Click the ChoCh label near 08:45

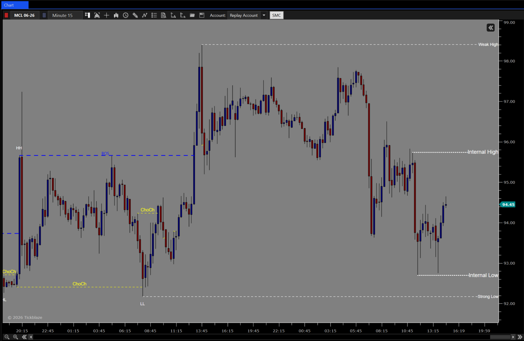tap(147, 210)
